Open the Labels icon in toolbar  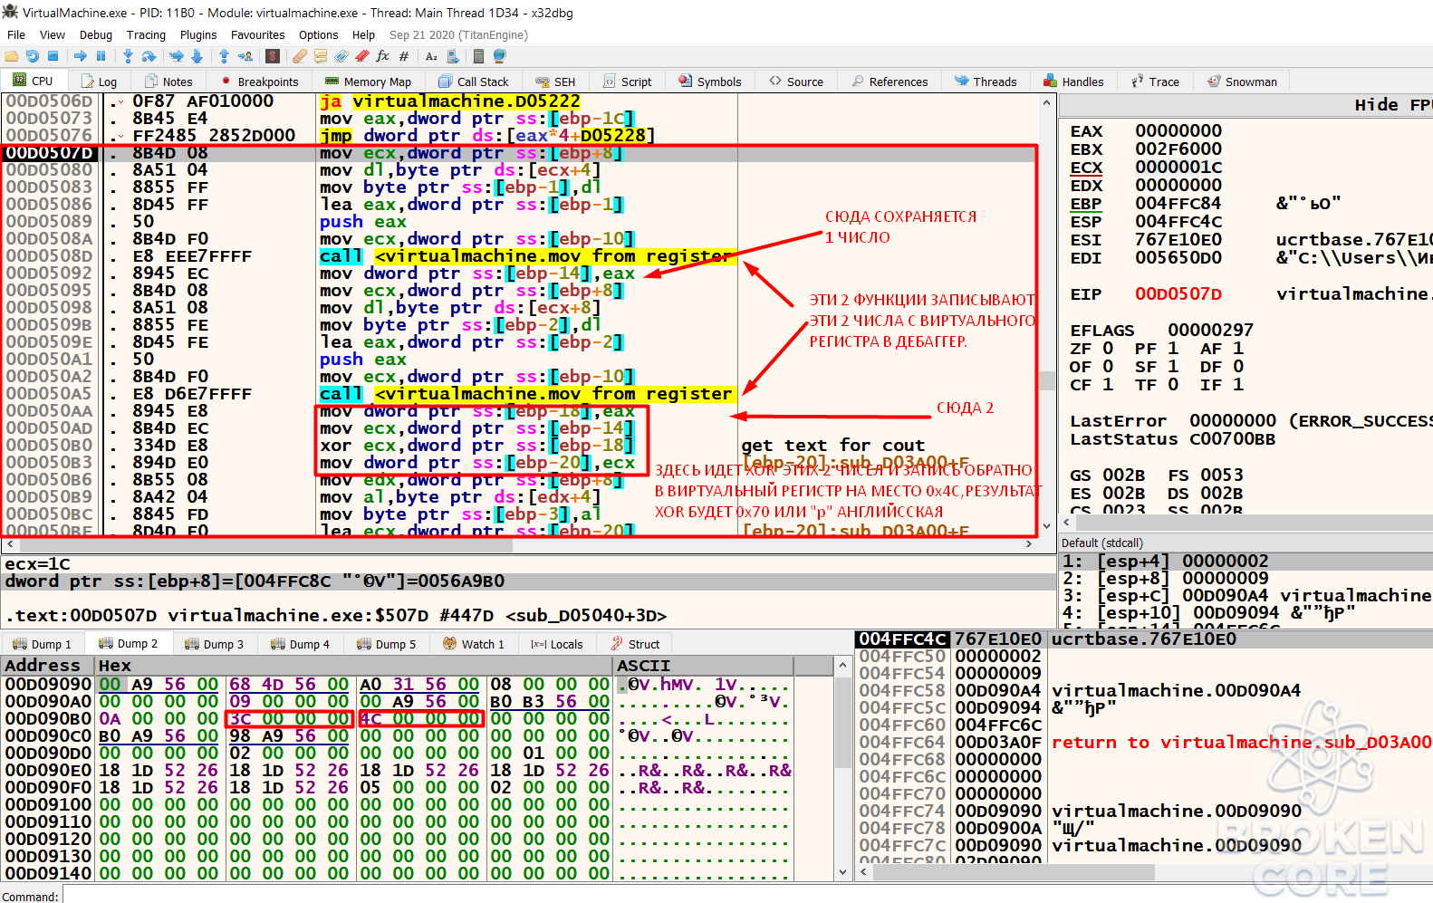click(341, 56)
